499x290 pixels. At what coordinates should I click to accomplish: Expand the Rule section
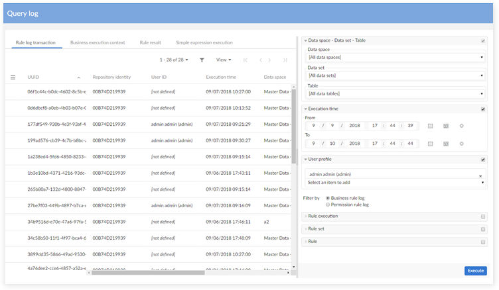coord(305,242)
